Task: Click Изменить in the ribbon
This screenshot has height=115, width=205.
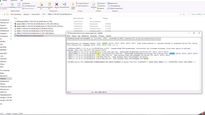Action: (x=101, y=6)
